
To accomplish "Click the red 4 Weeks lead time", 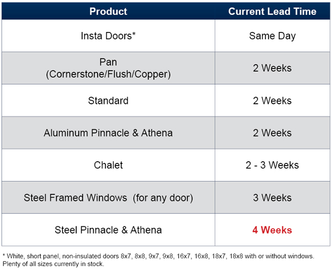I will pyautogui.click(x=272, y=230).
